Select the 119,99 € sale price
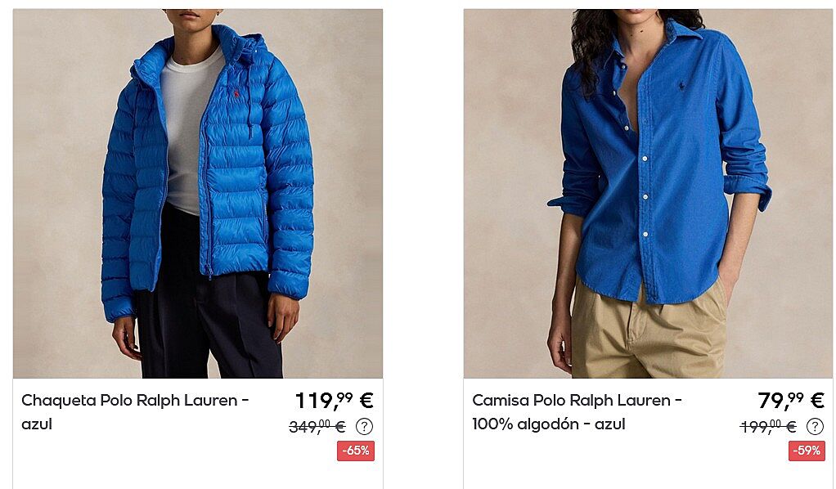The width and height of the screenshot is (836, 489). tap(335, 401)
